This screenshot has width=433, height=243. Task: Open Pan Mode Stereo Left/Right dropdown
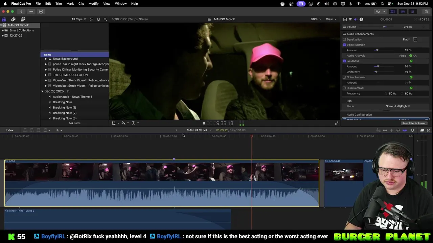[x=398, y=106]
